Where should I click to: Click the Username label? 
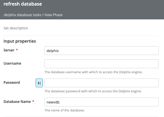12,63
